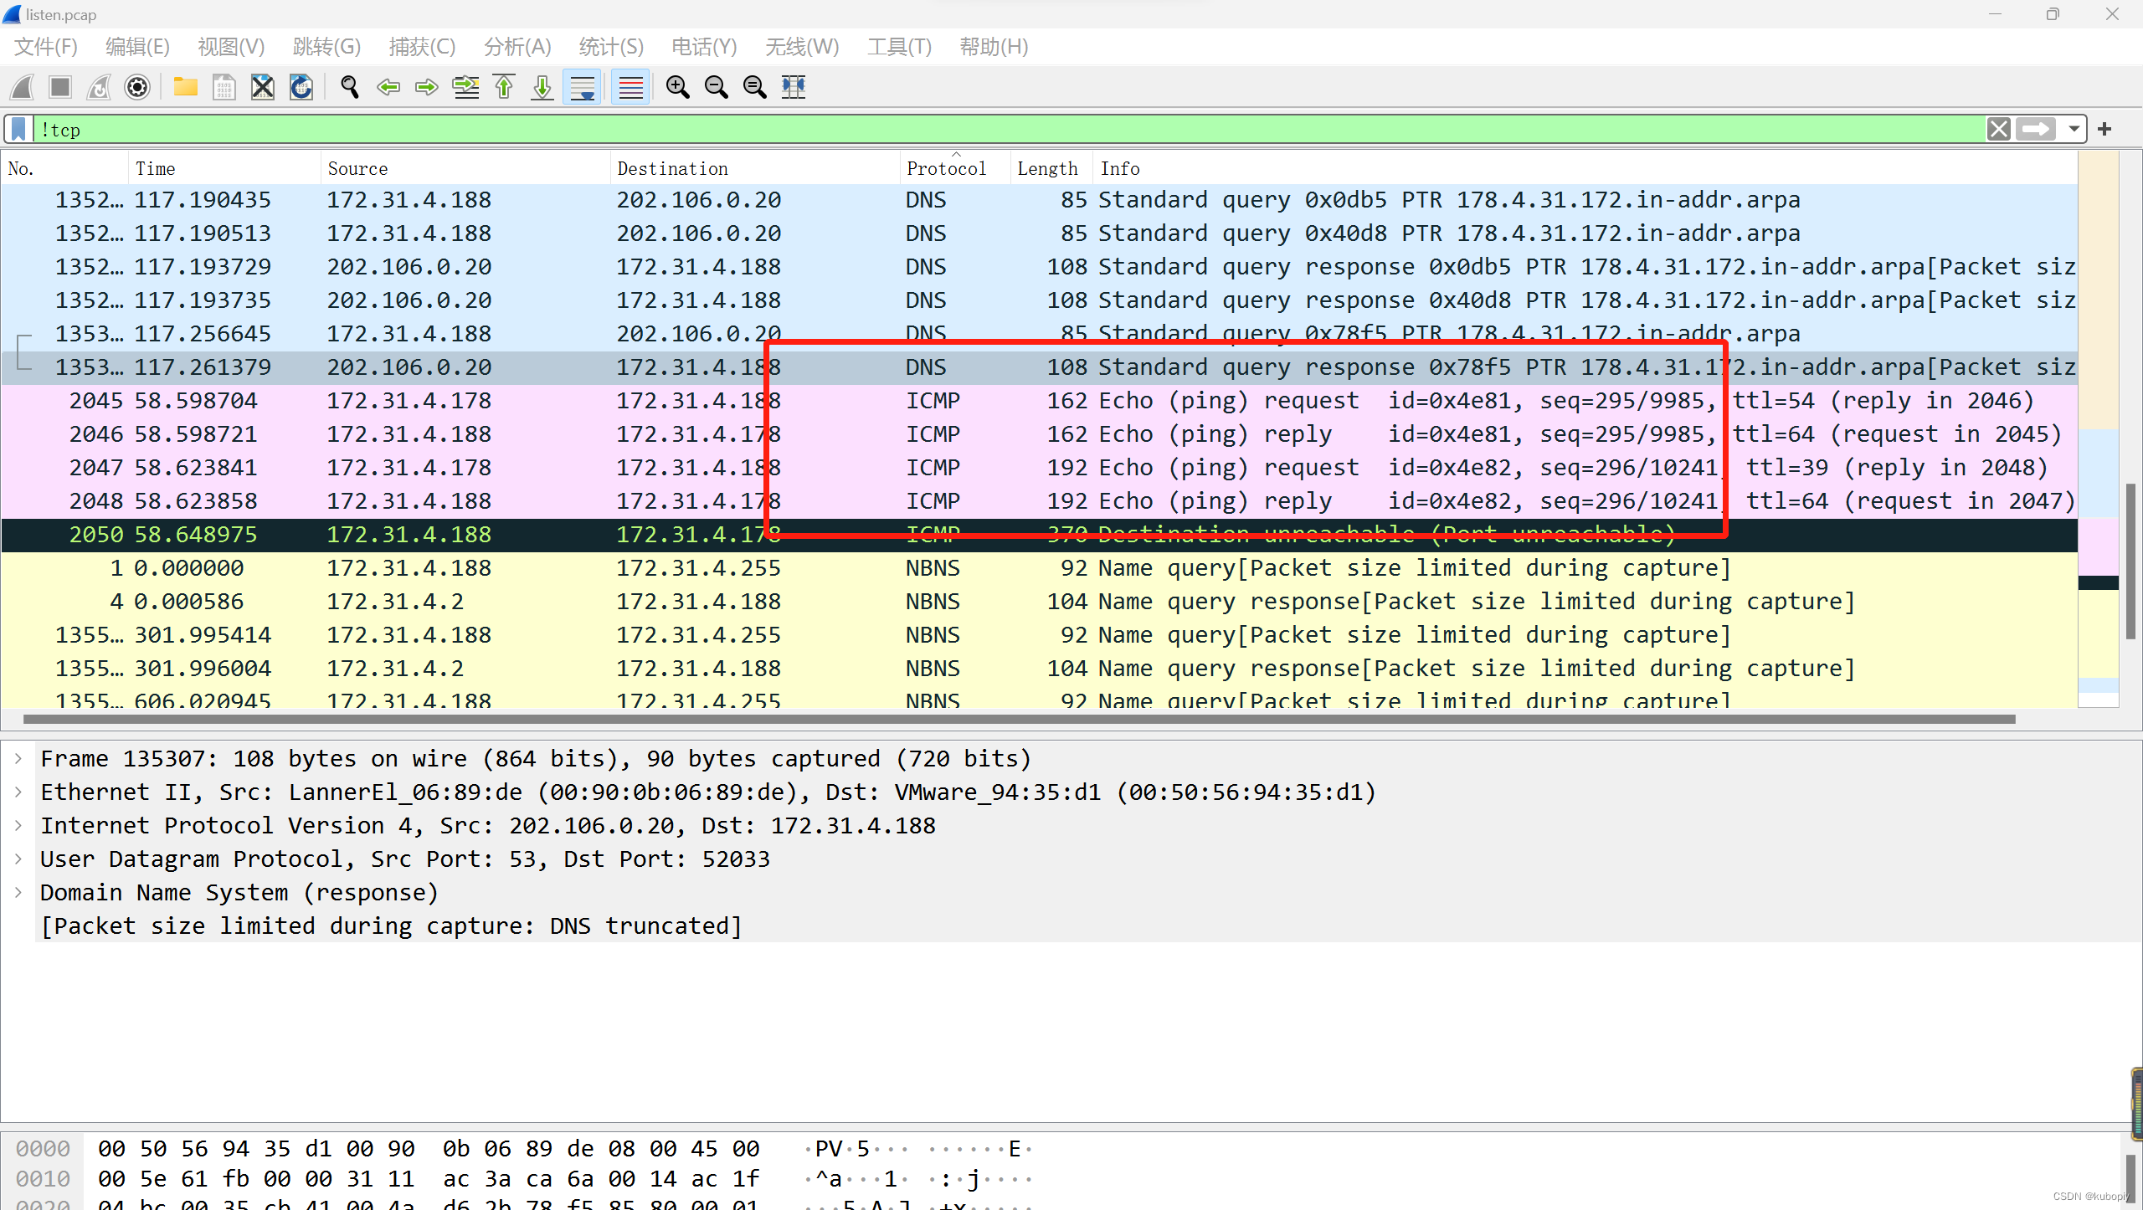Sort by the Source column header
Image resolution: width=2143 pixels, height=1210 pixels.
pyautogui.click(x=465, y=168)
